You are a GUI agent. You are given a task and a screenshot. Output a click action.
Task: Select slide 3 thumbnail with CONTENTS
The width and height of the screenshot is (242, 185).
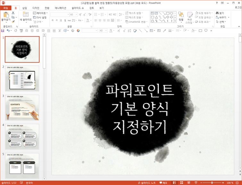[22, 108]
